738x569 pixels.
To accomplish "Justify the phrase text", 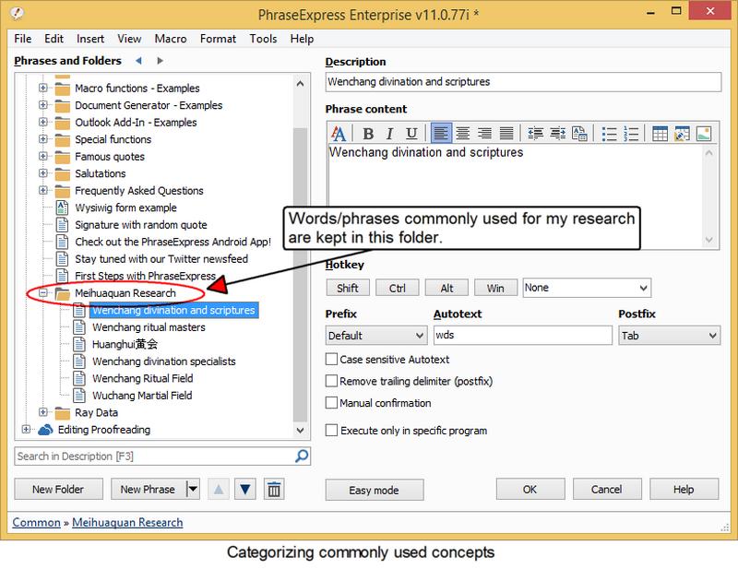I will click(506, 134).
